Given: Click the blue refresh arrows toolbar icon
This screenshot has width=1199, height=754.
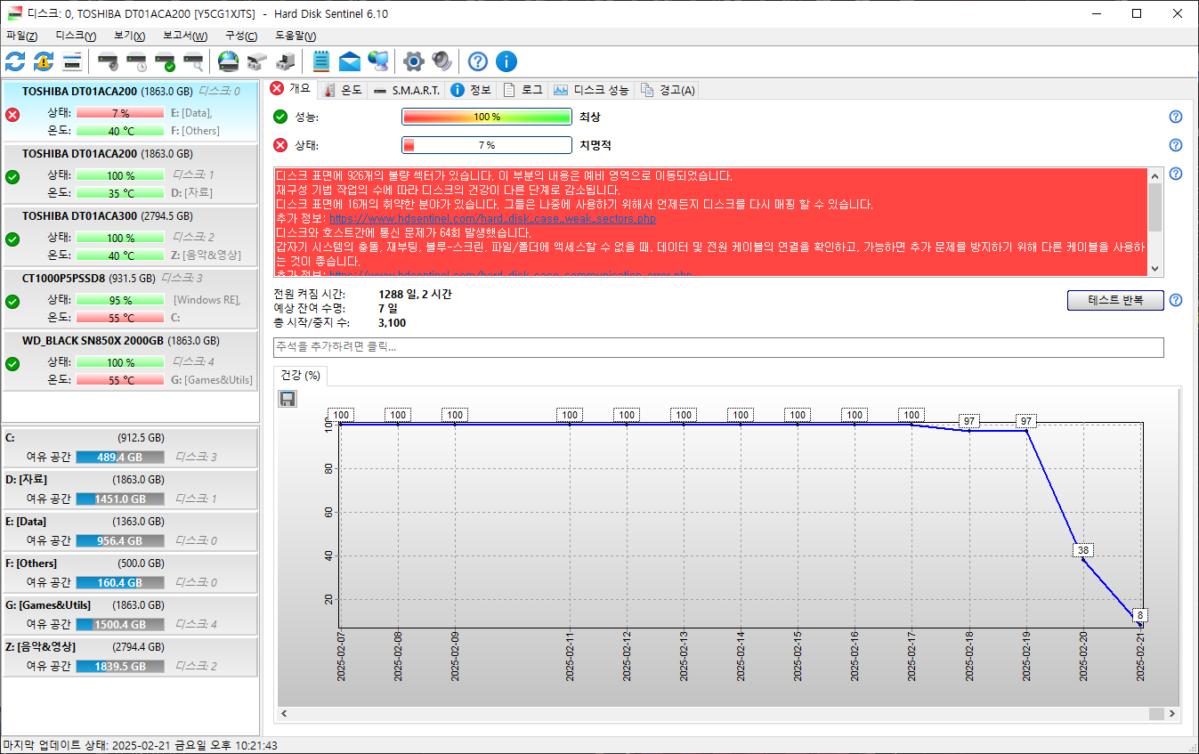Looking at the screenshot, I should [15, 61].
